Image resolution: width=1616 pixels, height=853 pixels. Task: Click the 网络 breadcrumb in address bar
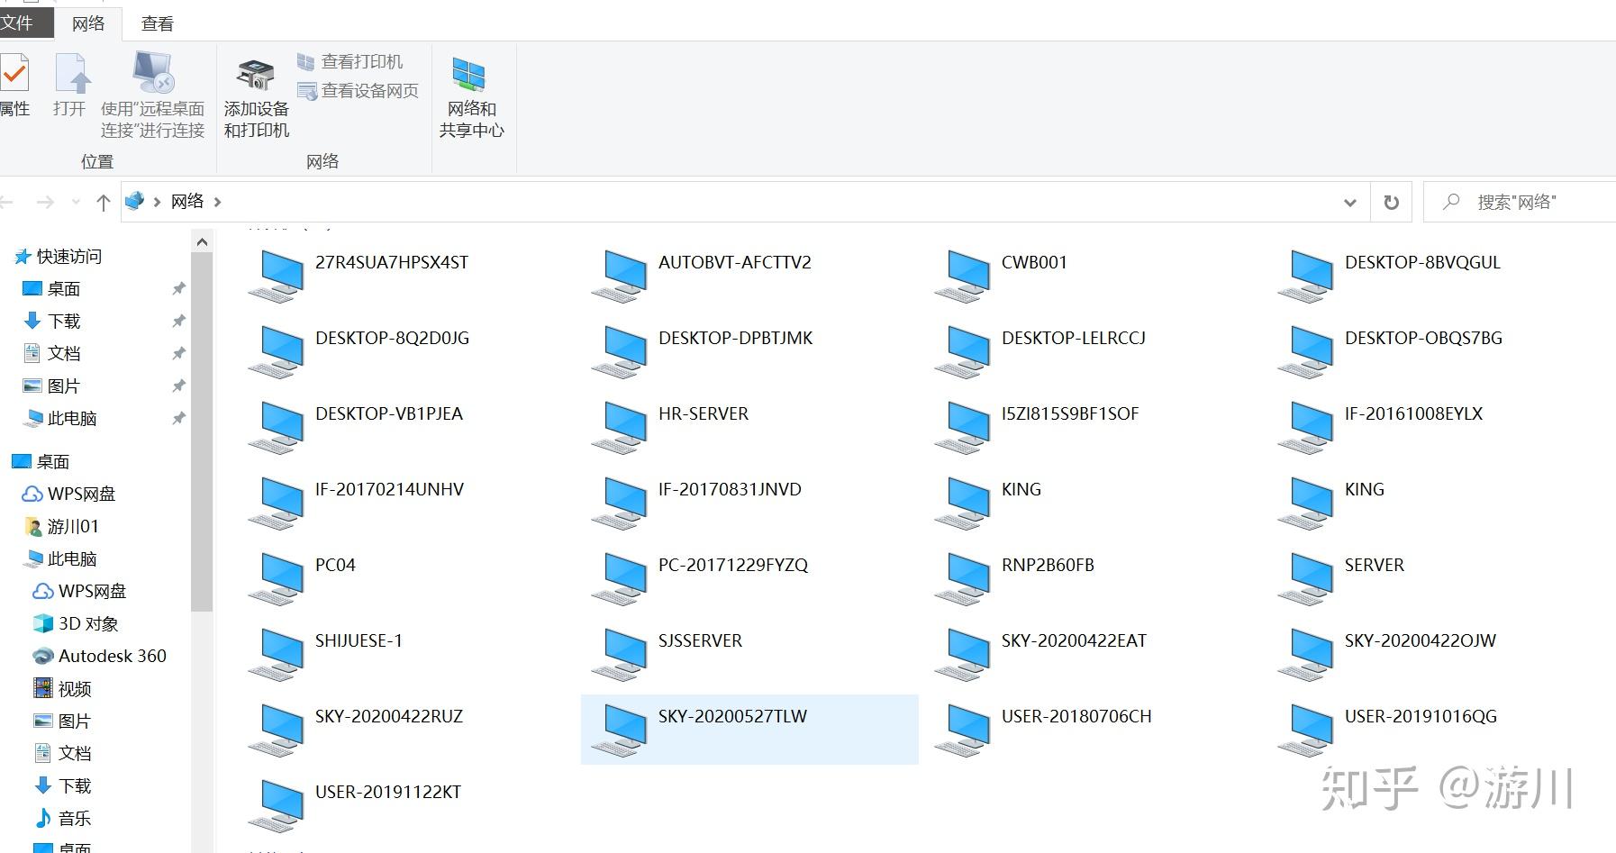pos(187,201)
